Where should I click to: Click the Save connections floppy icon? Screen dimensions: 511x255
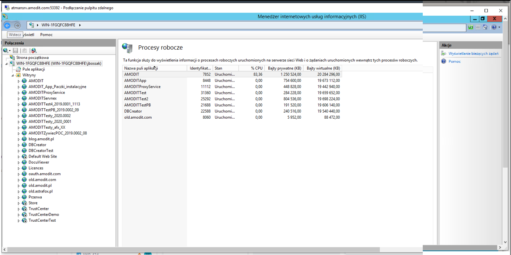click(x=16, y=51)
